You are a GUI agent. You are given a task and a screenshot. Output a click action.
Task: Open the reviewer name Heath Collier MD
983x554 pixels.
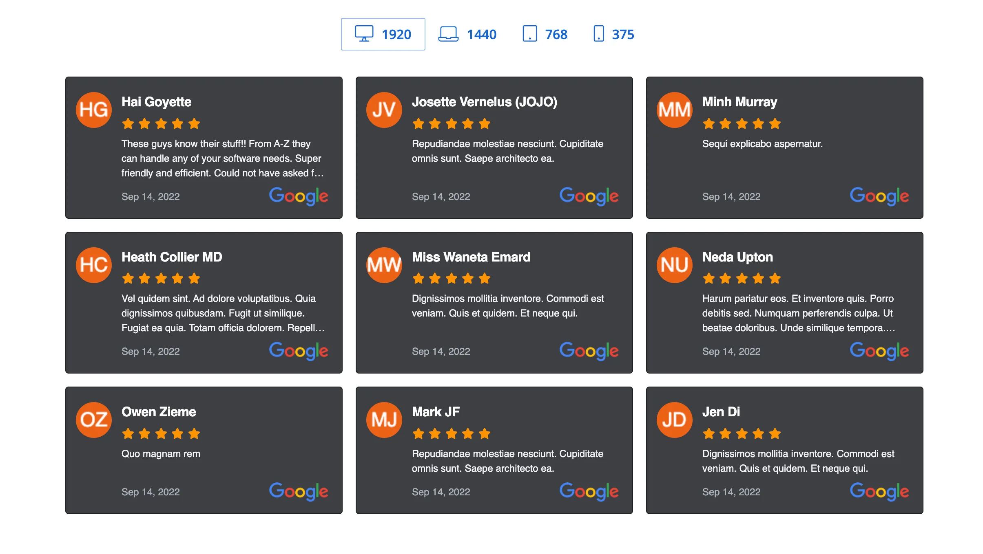coord(172,257)
